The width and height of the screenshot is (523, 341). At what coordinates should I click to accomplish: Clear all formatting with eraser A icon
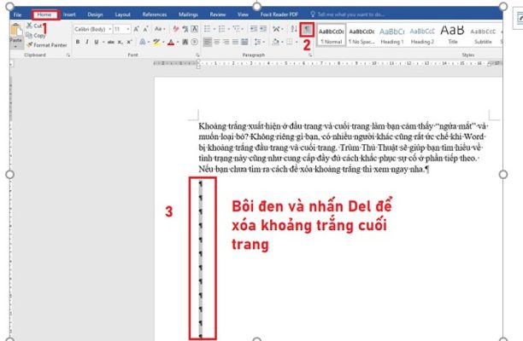tap(176, 29)
